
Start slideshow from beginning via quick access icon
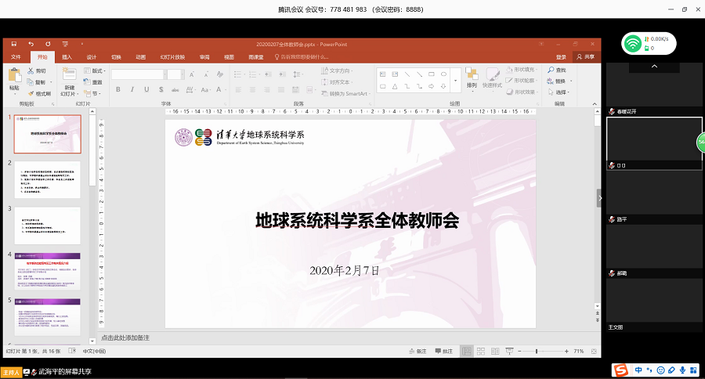point(65,44)
